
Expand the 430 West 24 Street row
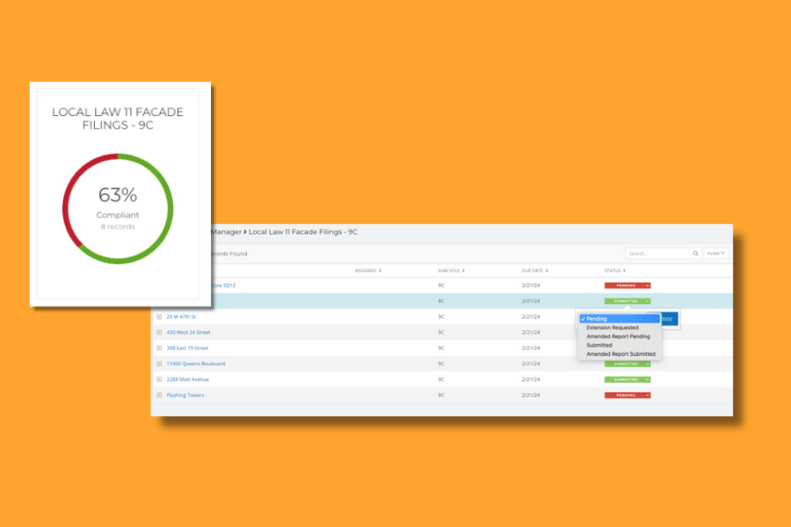[x=159, y=332]
